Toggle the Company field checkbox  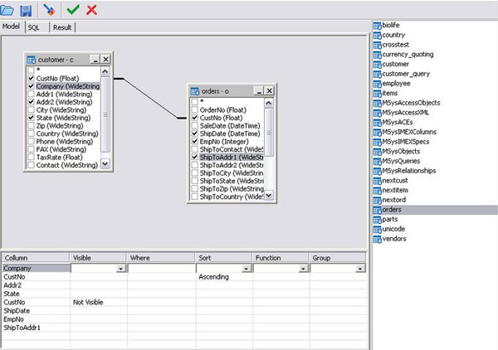[32, 86]
